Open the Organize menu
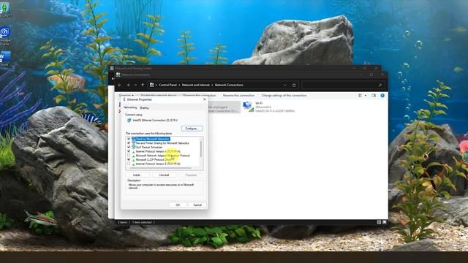Screen dimensions: 468x263 [126, 96]
